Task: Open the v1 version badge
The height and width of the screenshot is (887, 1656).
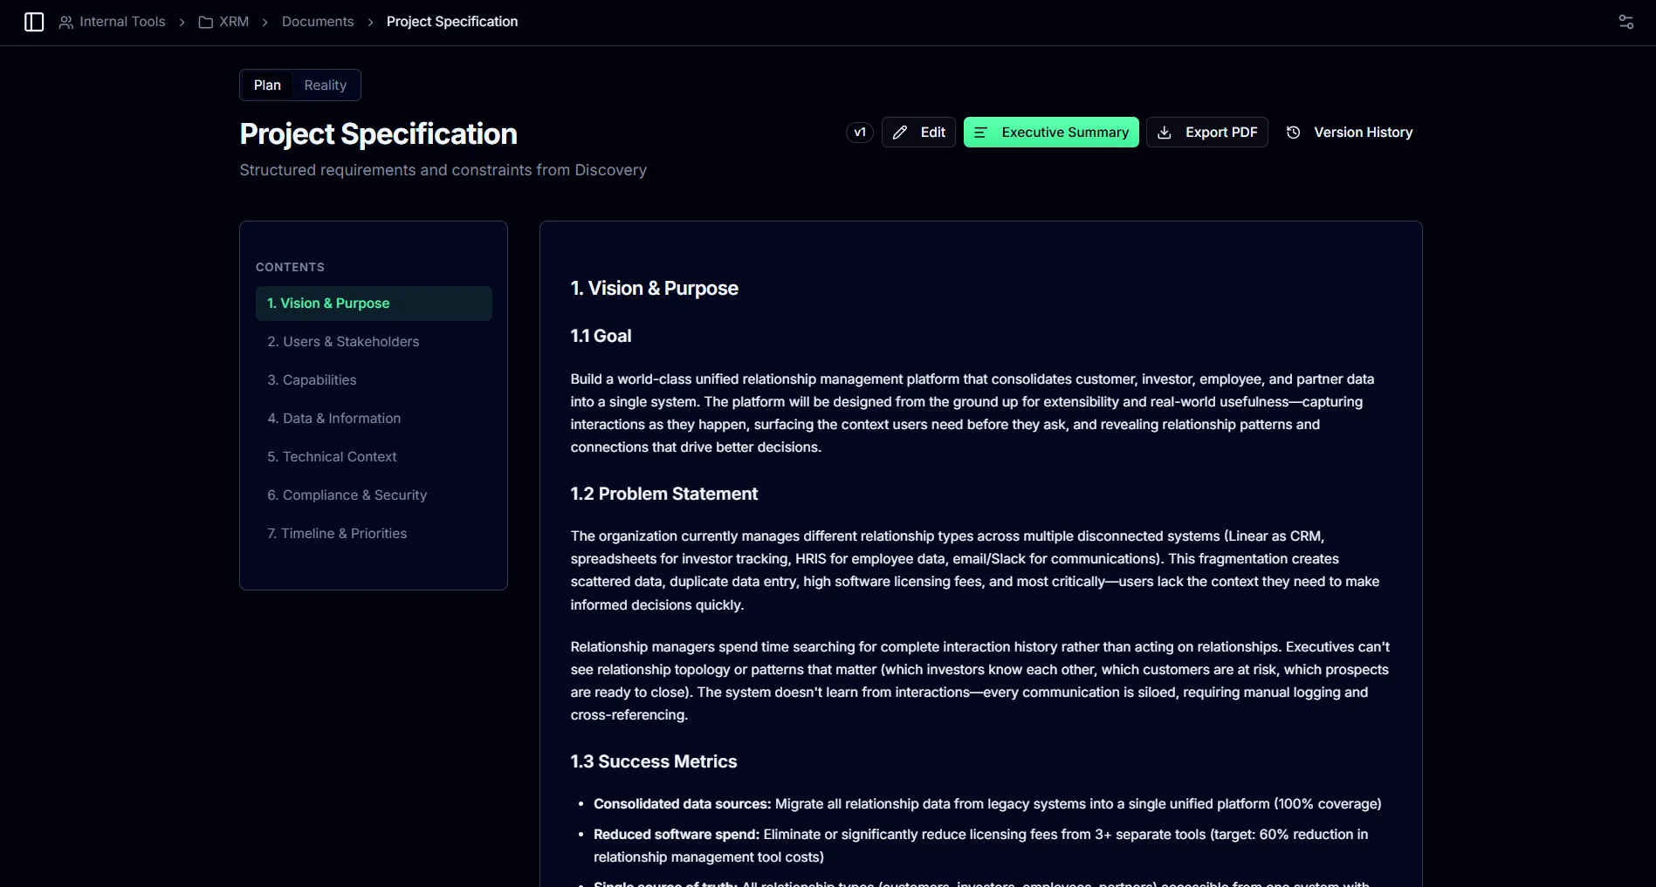Action: click(x=860, y=133)
